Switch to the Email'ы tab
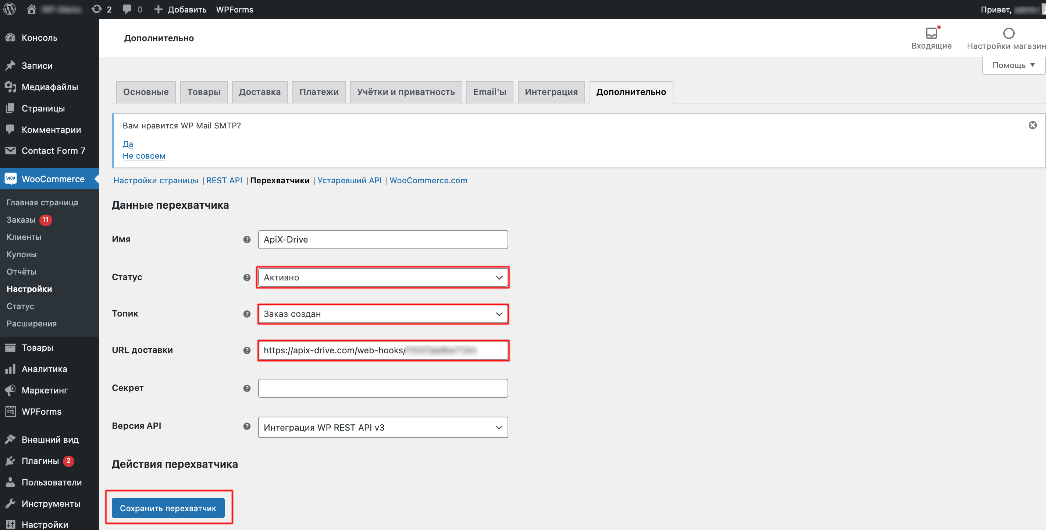The width and height of the screenshot is (1046, 530). point(490,92)
